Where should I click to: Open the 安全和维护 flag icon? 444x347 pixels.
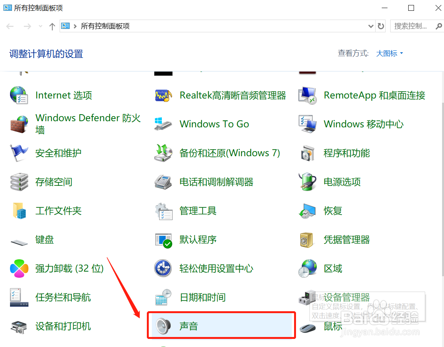[19, 153]
